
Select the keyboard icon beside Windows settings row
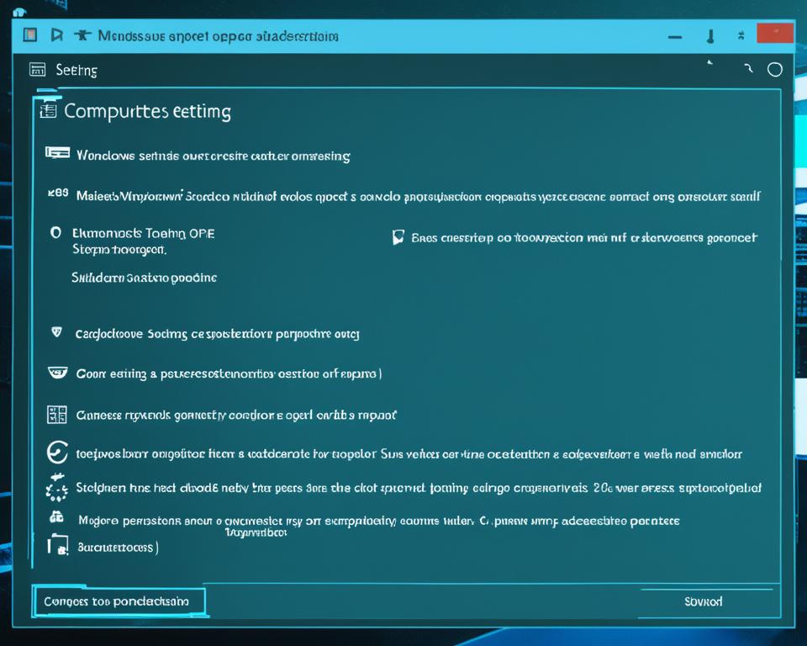(57, 154)
